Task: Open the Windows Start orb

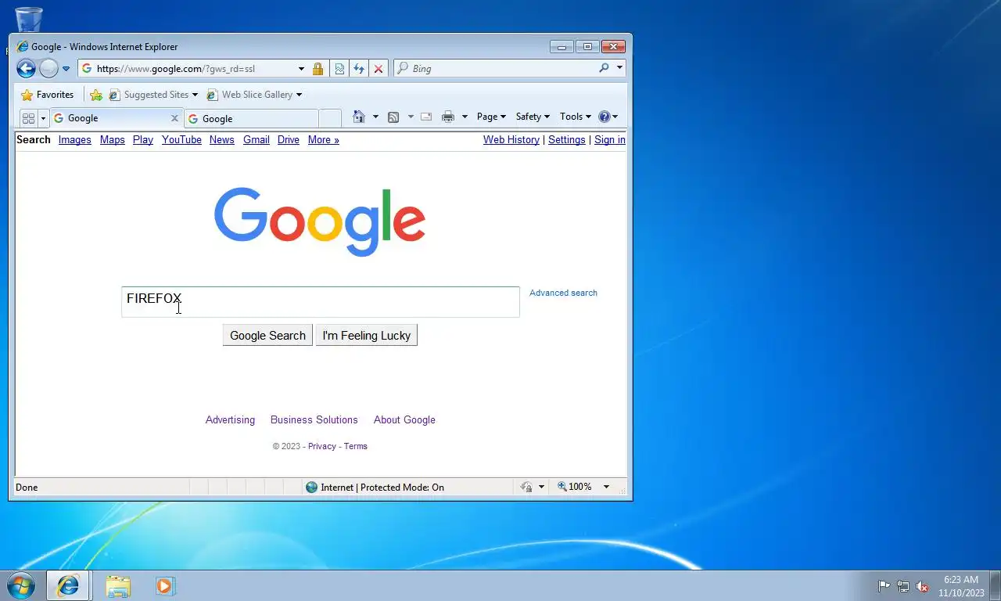Action: 21,585
